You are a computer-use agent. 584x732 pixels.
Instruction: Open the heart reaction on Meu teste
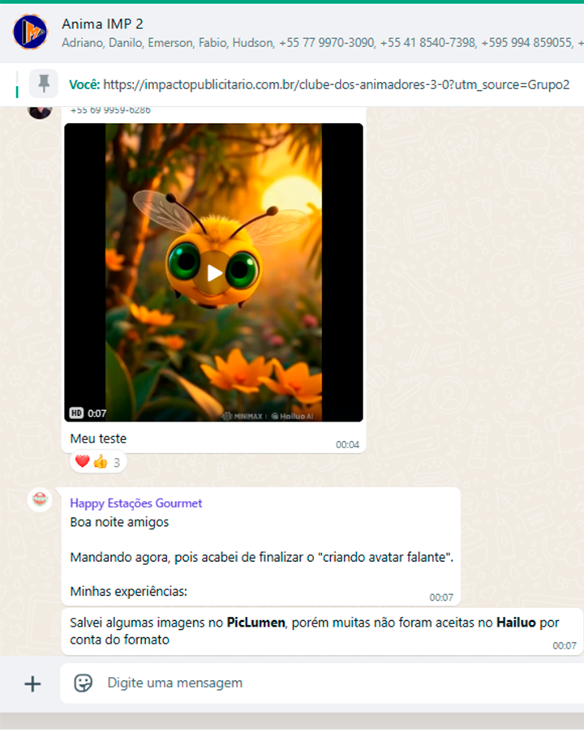point(82,462)
